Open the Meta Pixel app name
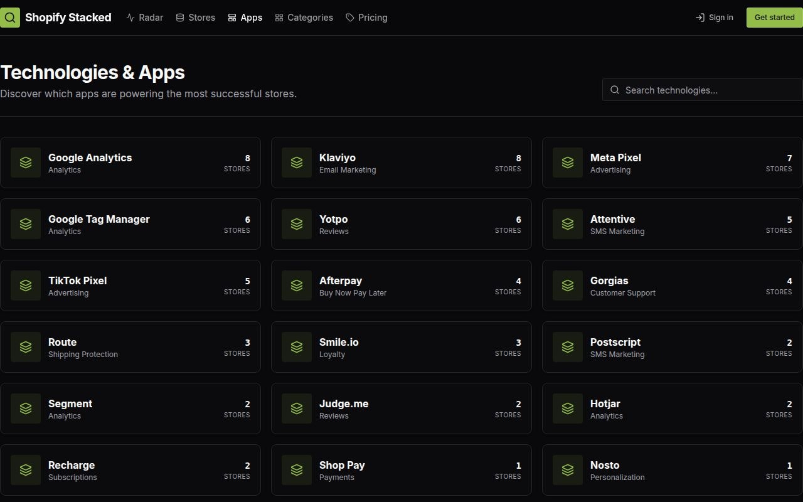This screenshot has height=502, width=803. (x=615, y=158)
